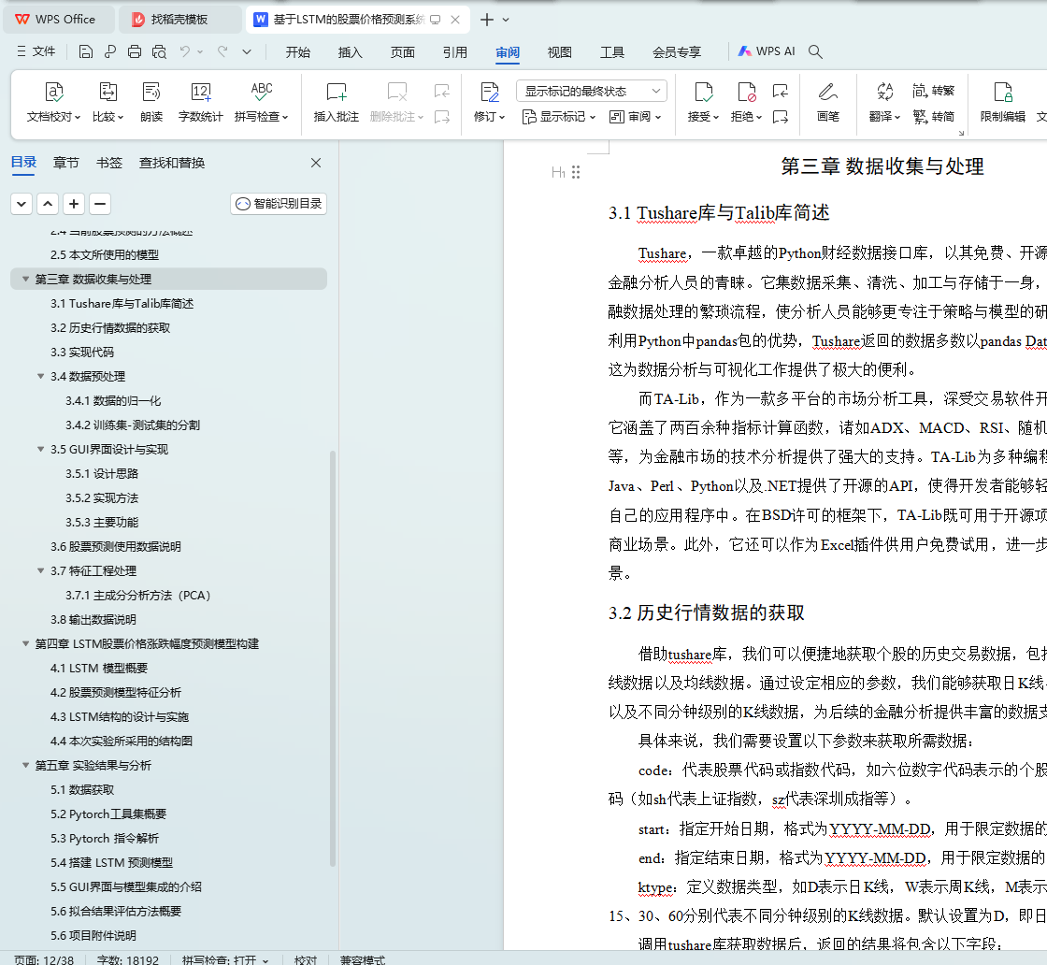Collapse the 3.7 特征工程处理 node

coord(41,571)
